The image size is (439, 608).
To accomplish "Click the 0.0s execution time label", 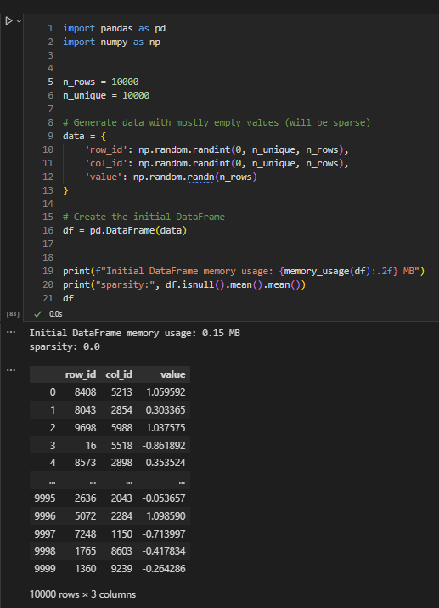I will (55, 314).
